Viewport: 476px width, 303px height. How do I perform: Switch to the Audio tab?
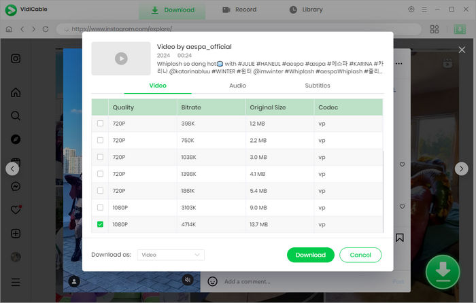click(238, 86)
